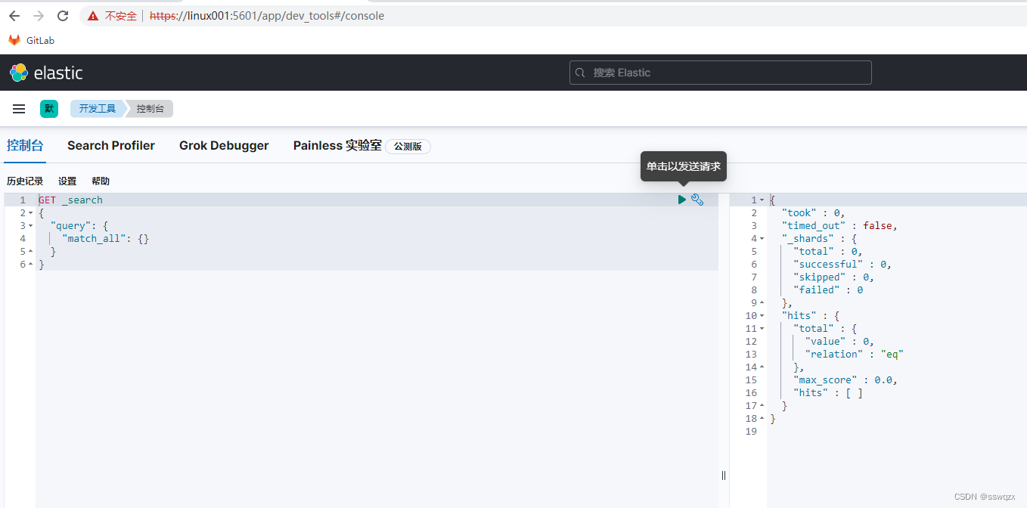Click the green 默 space avatar icon
This screenshot has height=508, width=1027.
[x=48, y=108]
